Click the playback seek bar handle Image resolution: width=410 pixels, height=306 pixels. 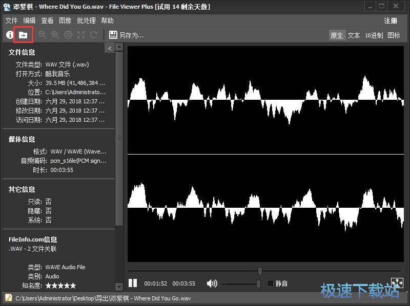click(260, 271)
